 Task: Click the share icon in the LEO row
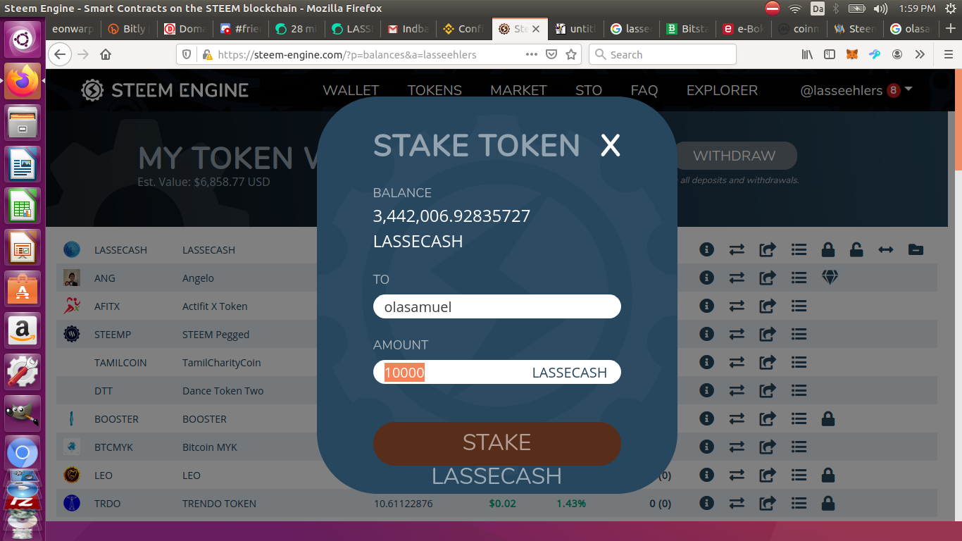[x=768, y=475]
